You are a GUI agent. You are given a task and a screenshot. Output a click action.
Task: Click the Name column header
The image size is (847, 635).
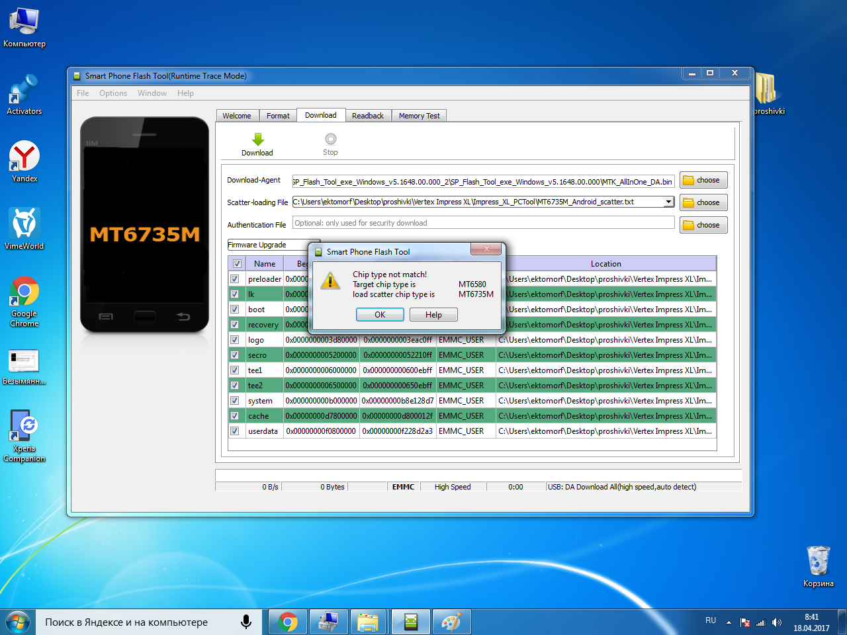tap(265, 263)
